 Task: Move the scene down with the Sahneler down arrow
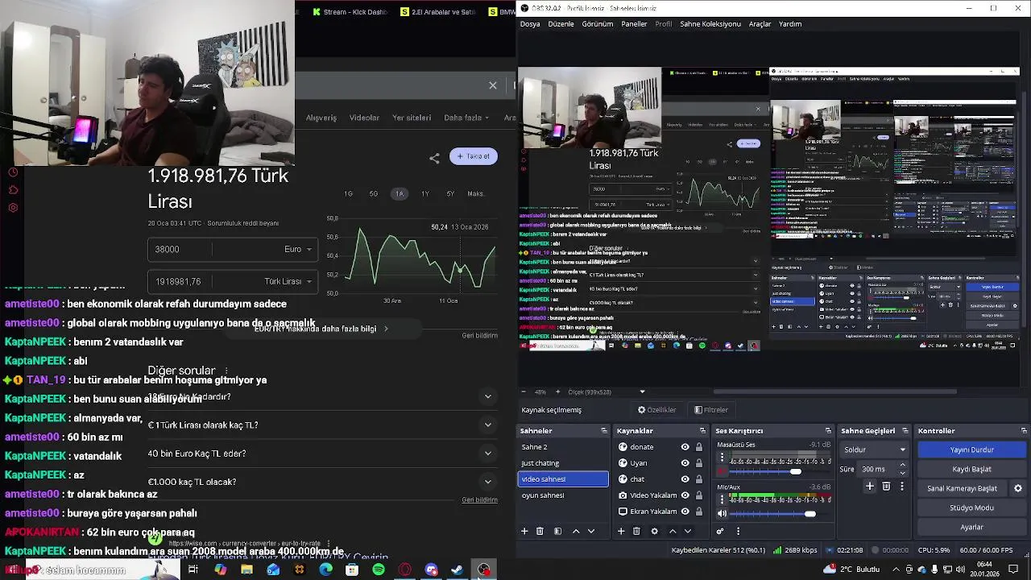pyautogui.click(x=591, y=531)
